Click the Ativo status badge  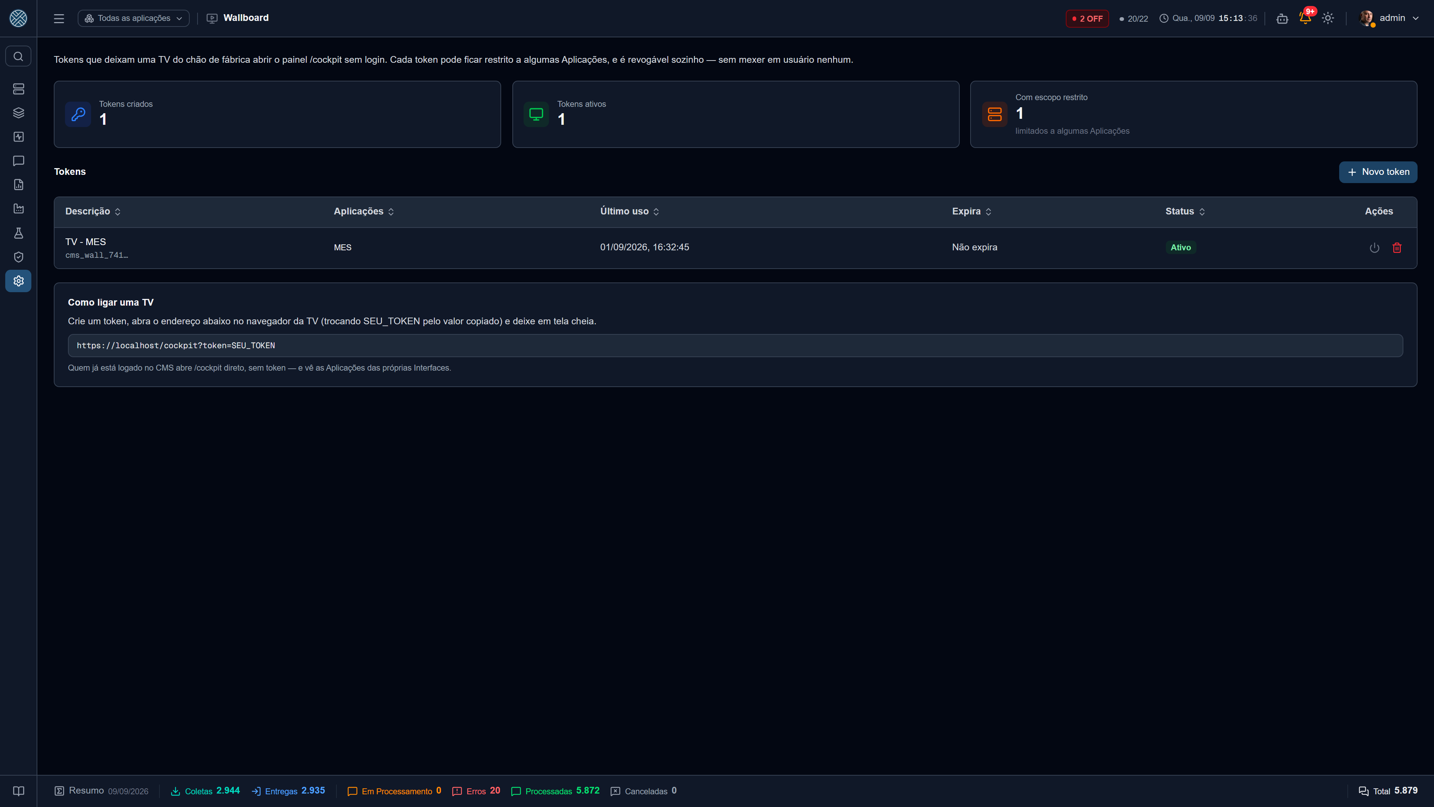(1180, 248)
